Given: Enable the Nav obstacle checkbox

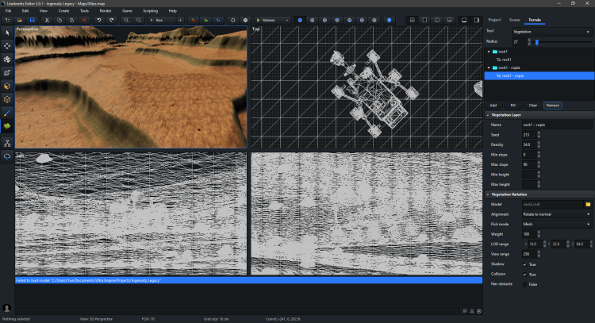Looking at the screenshot, I should (524, 283).
